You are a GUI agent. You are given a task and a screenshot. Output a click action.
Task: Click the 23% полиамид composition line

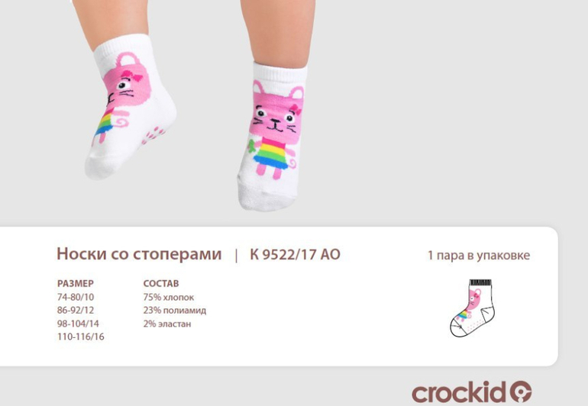click(x=174, y=311)
